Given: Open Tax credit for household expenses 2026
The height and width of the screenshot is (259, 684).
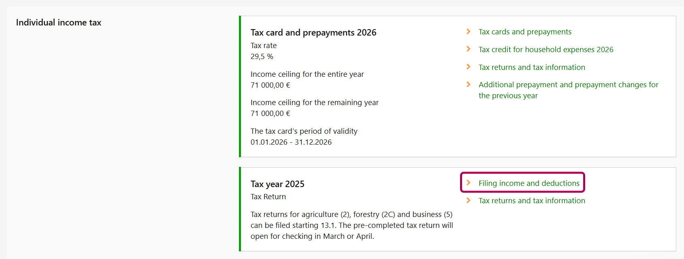Looking at the screenshot, I should click(545, 50).
